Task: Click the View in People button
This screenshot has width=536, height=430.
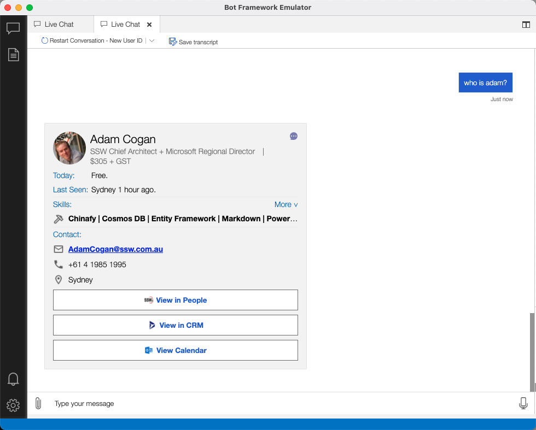Action: (x=176, y=300)
